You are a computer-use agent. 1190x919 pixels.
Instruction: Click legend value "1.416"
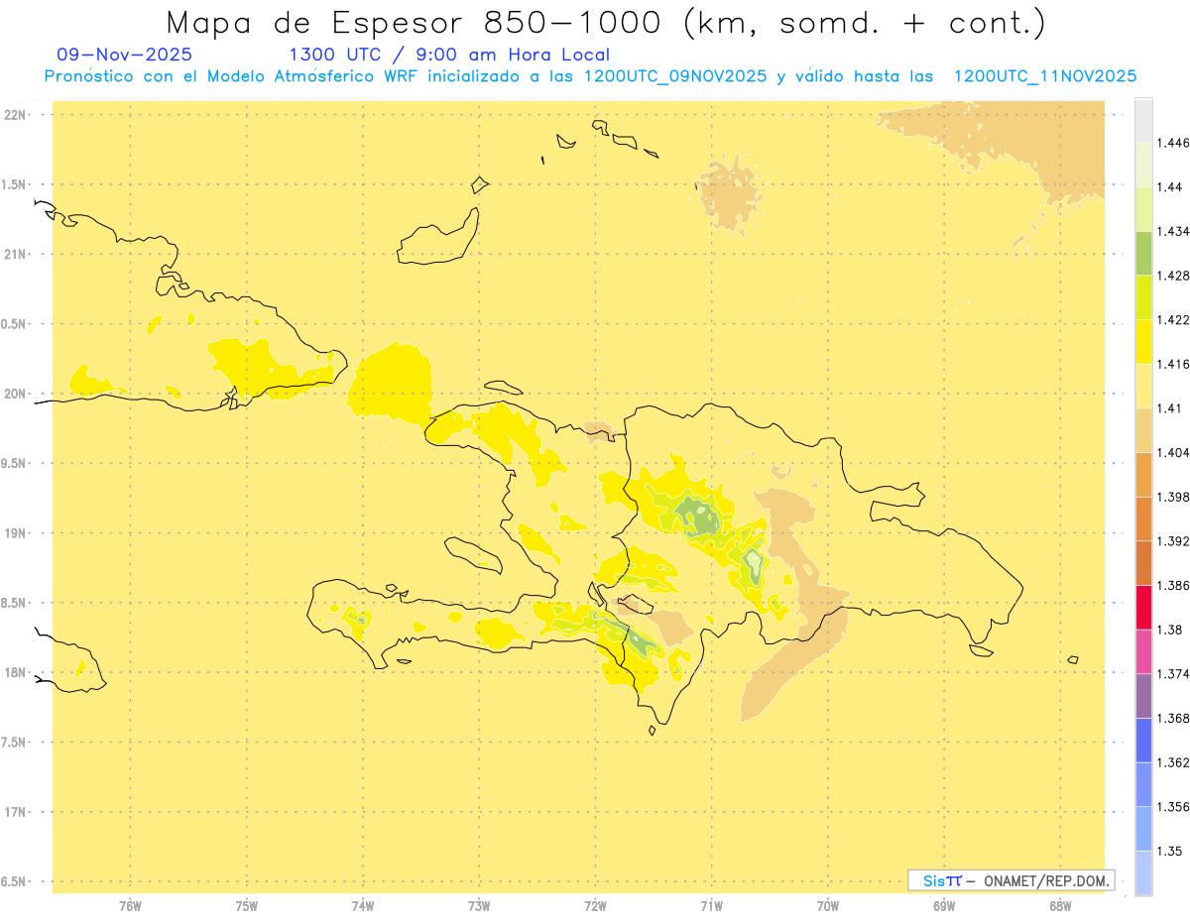[x=1175, y=364]
